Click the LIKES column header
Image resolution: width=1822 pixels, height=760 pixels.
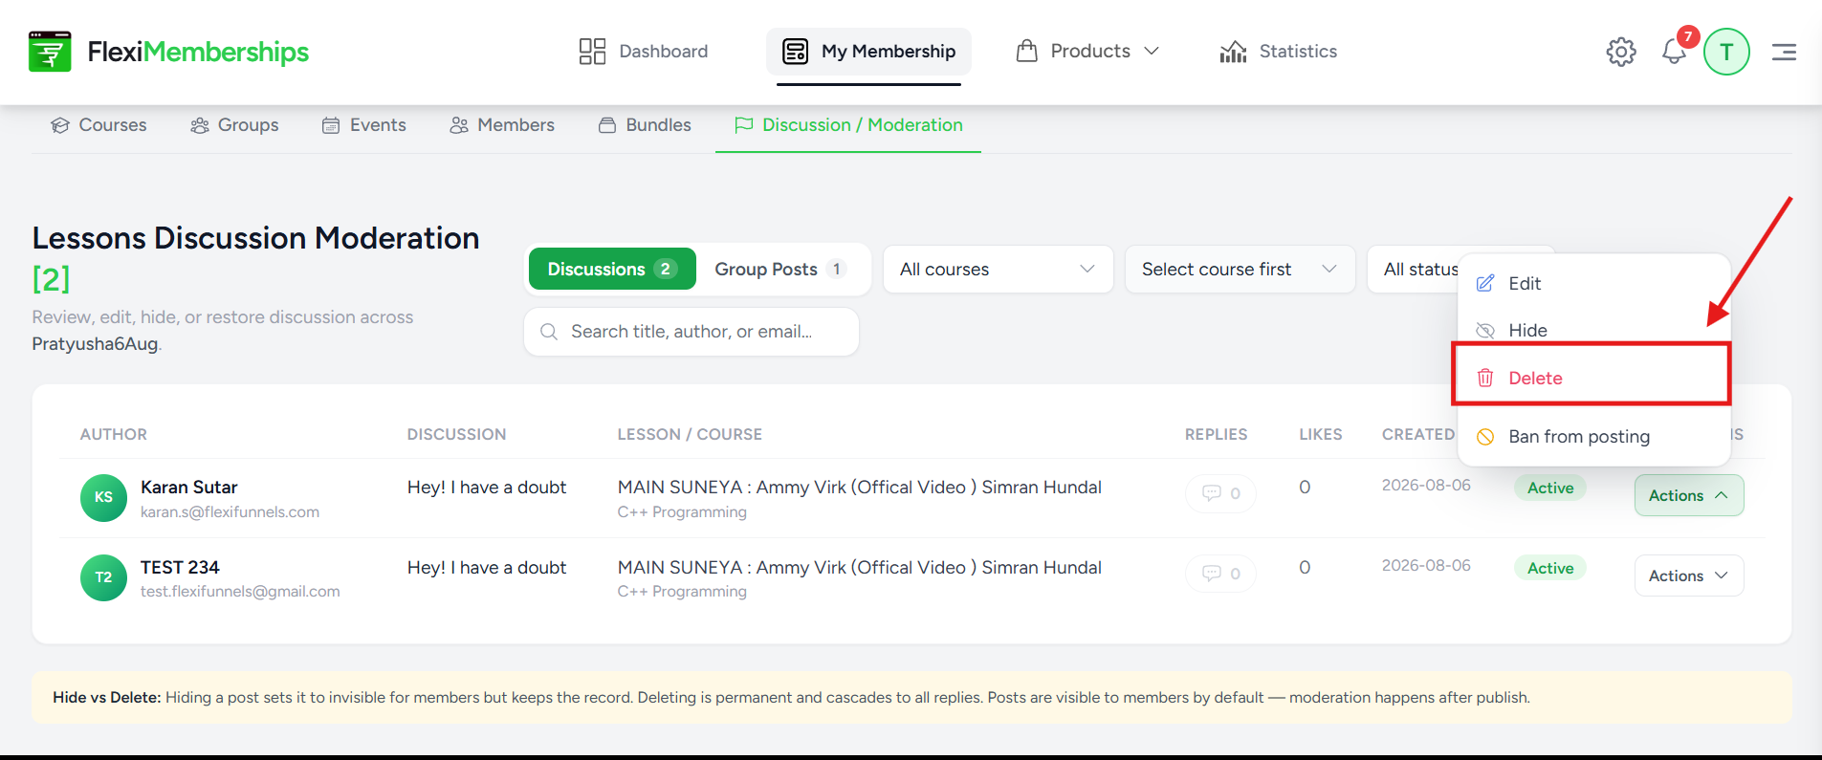click(1321, 434)
